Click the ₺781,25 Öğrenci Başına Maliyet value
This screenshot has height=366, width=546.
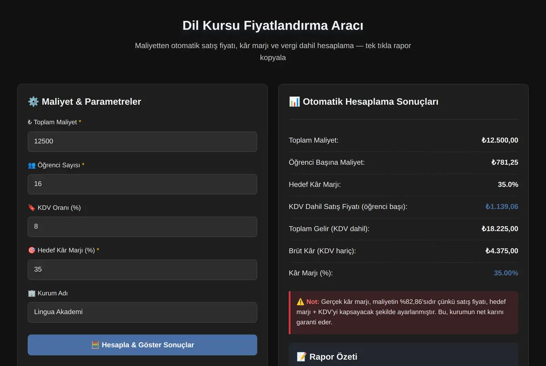[x=505, y=162]
